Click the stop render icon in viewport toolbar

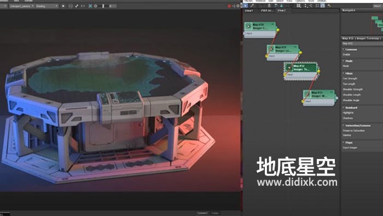pos(63,6)
